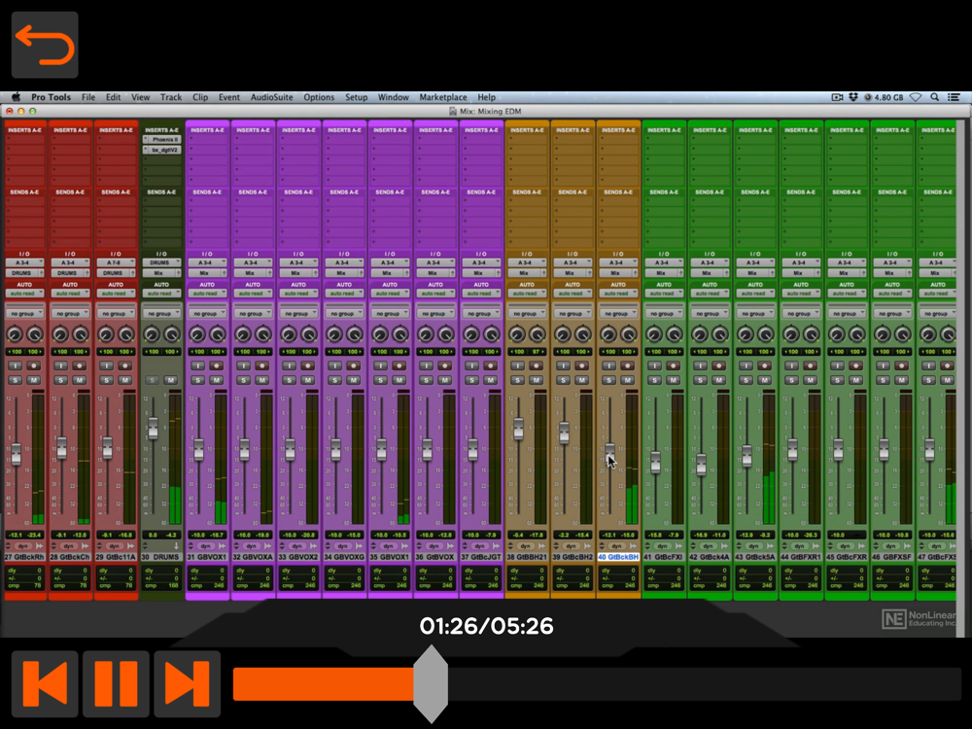Click the video progress slider handle
Viewport: 972px width, 729px height.
[x=431, y=683]
